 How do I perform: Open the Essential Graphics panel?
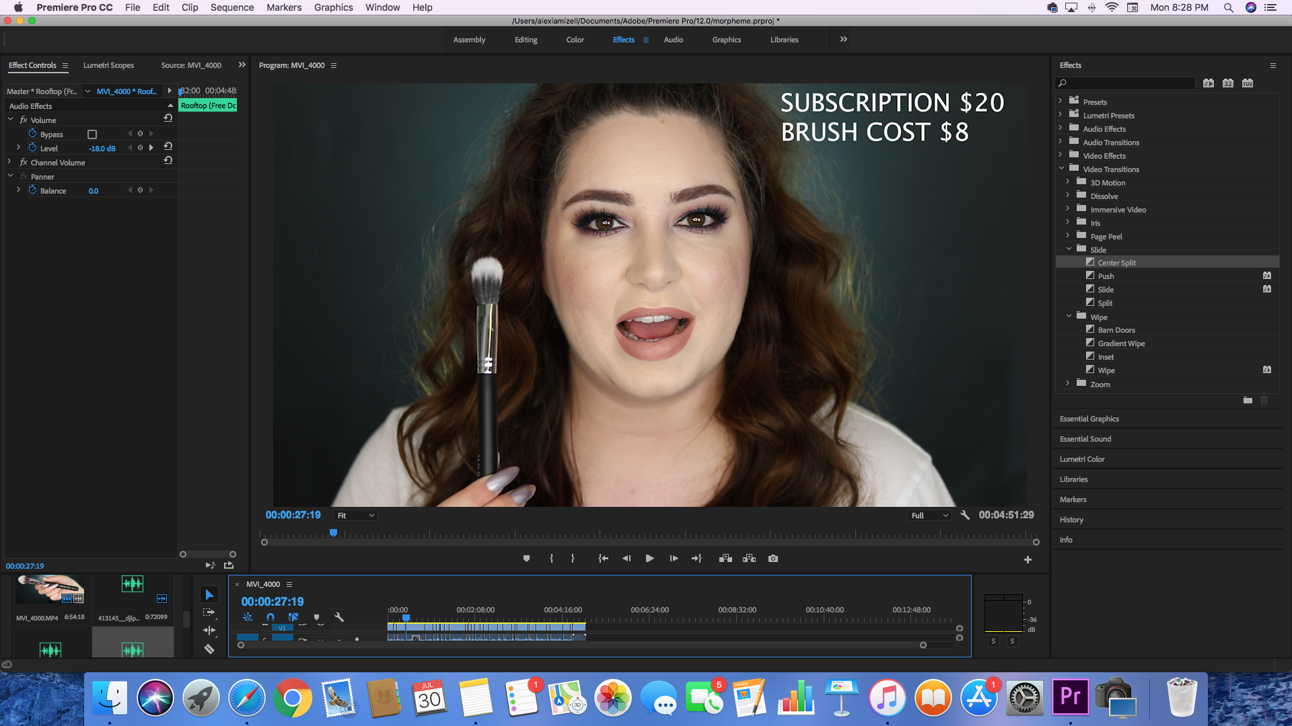[x=1089, y=419]
